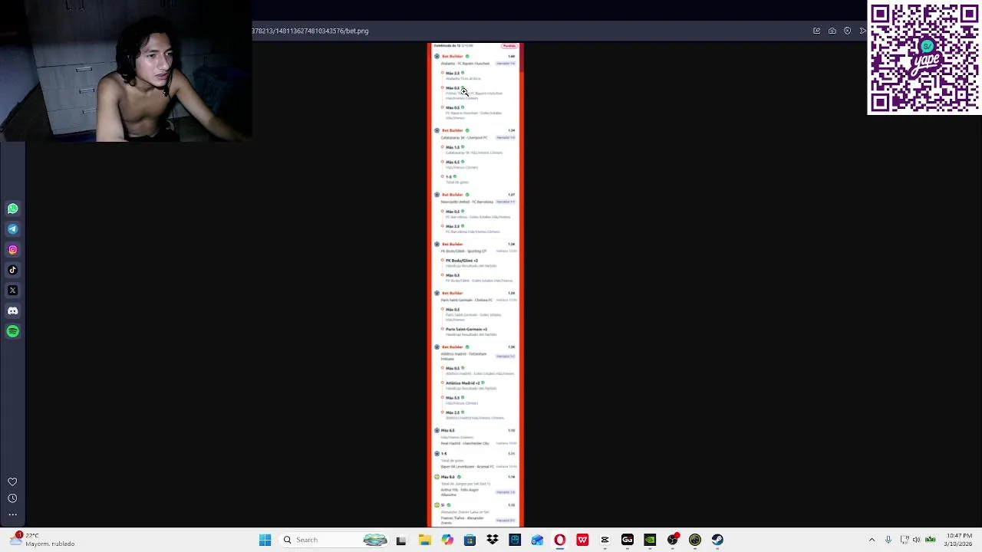Click 'FK Bodo/Glimt - Sporting CP' match text
This screenshot has height=552, width=982.
463,251
